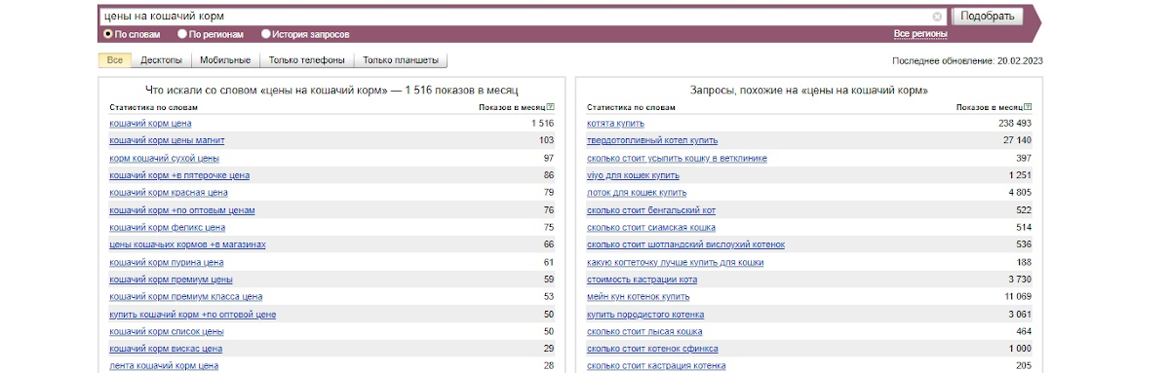This screenshot has height=373, width=1170.
Task: Select the 'По словам' radio button
Action: click(108, 34)
